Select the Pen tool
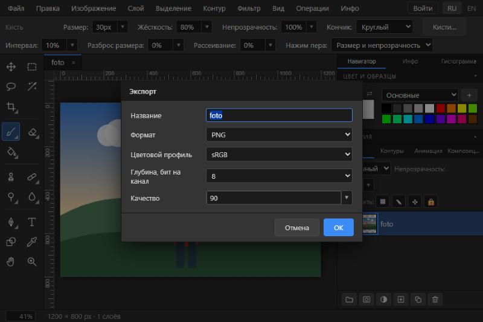This screenshot has height=322, width=483. pos(11,222)
